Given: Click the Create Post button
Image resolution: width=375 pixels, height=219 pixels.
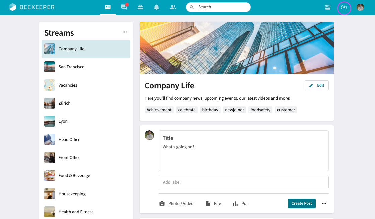Looking at the screenshot, I should pyautogui.click(x=302, y=203).
